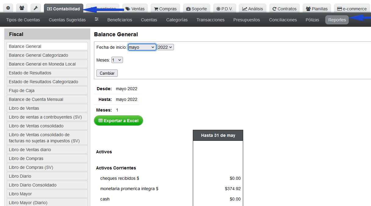This screenshot has height=206, width=371.
Task: Click the cash row label
Action: [105, 199]
